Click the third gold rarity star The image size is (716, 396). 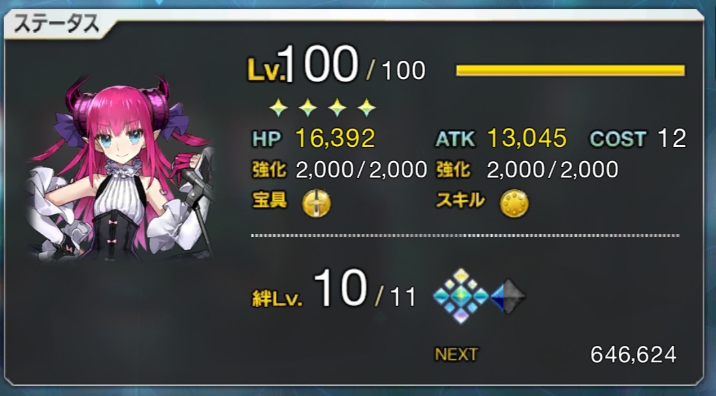[x=337, y=108]
